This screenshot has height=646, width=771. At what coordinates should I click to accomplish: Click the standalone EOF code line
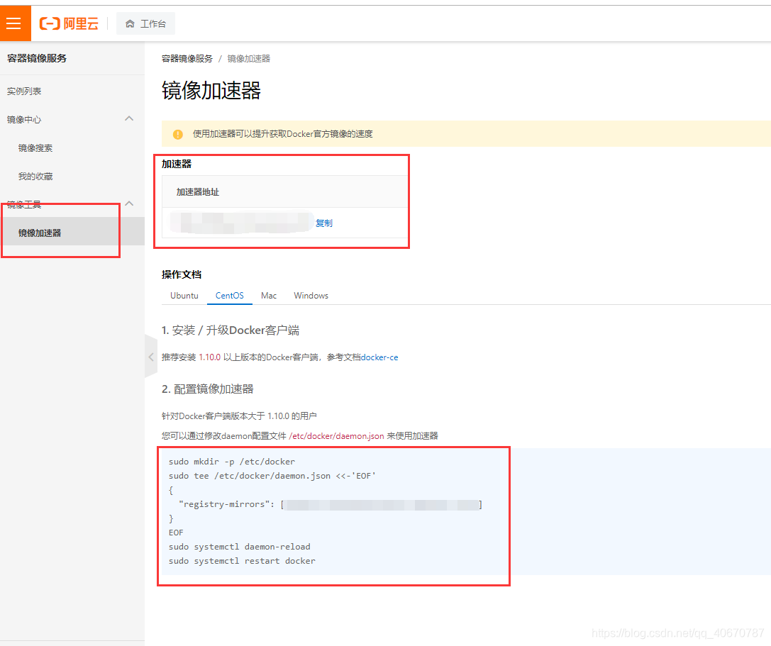(x=176, y=533)
